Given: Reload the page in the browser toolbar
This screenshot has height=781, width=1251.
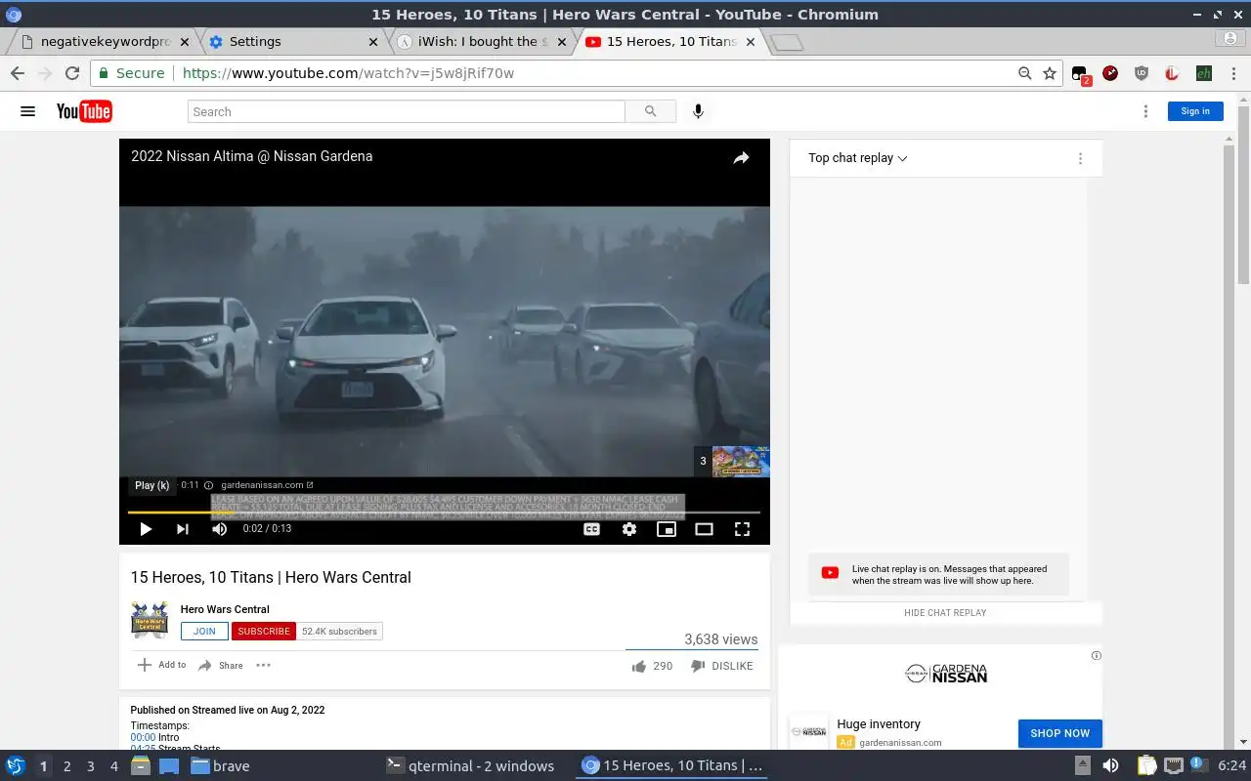Looking at the screenshot, I should click(71, 73).
